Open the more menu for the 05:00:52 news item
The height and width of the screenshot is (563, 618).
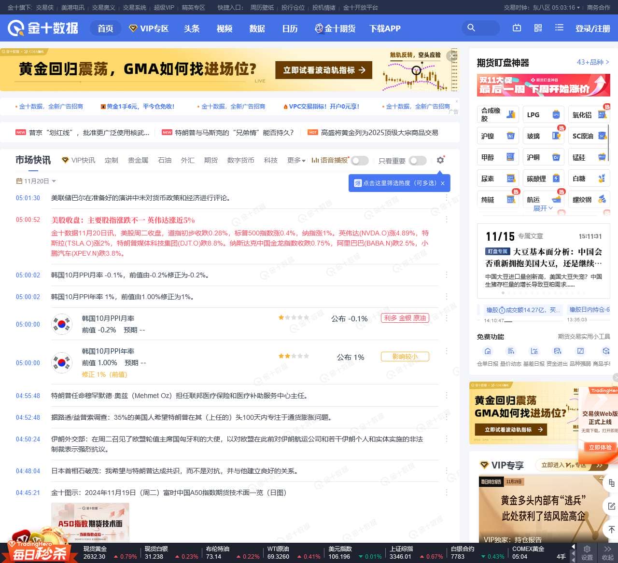pos(446,220)
